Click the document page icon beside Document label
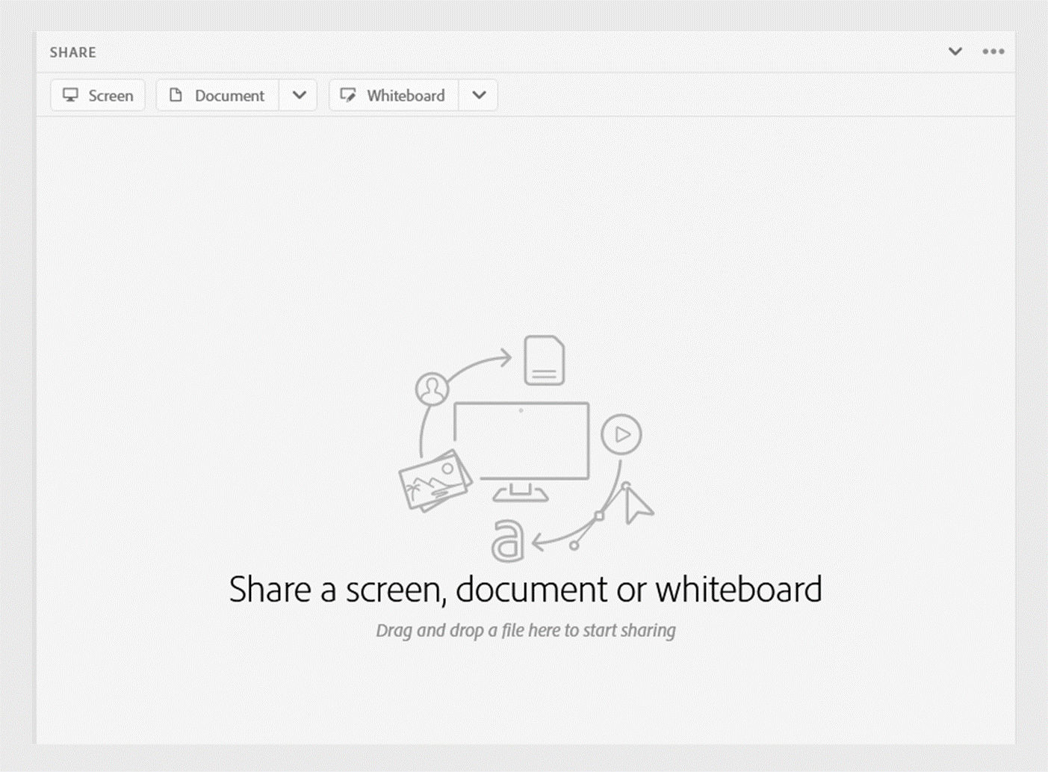Screen dimensions: 1048x772 click(x=176, y=95)
